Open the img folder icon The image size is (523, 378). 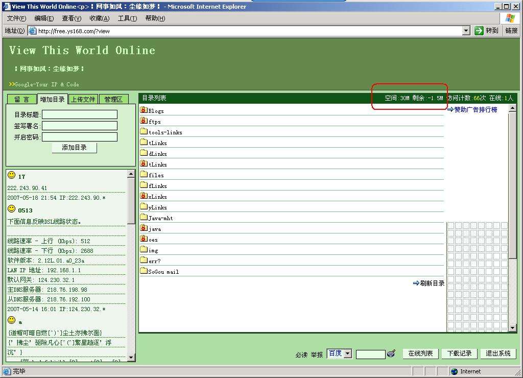[144, 249]
